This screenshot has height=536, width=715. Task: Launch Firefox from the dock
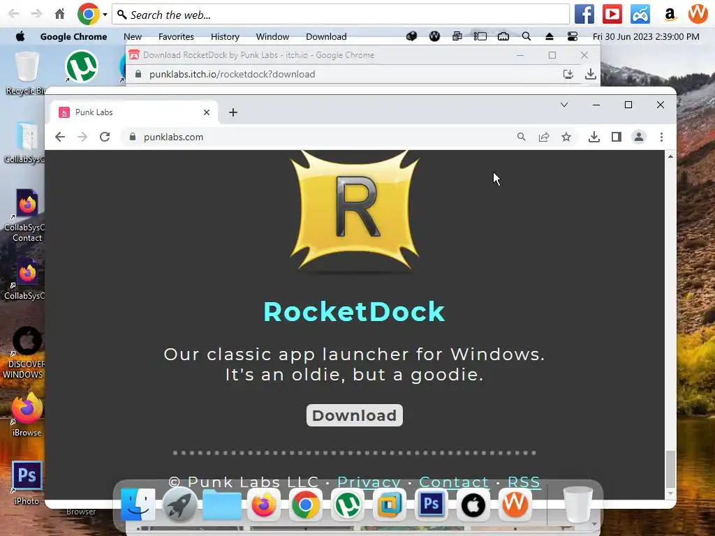263,505
